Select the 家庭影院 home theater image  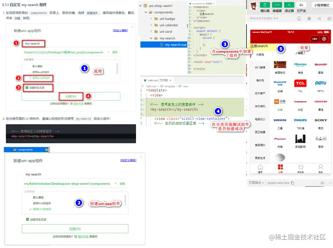pyautogui.click(x=300, y=139)
